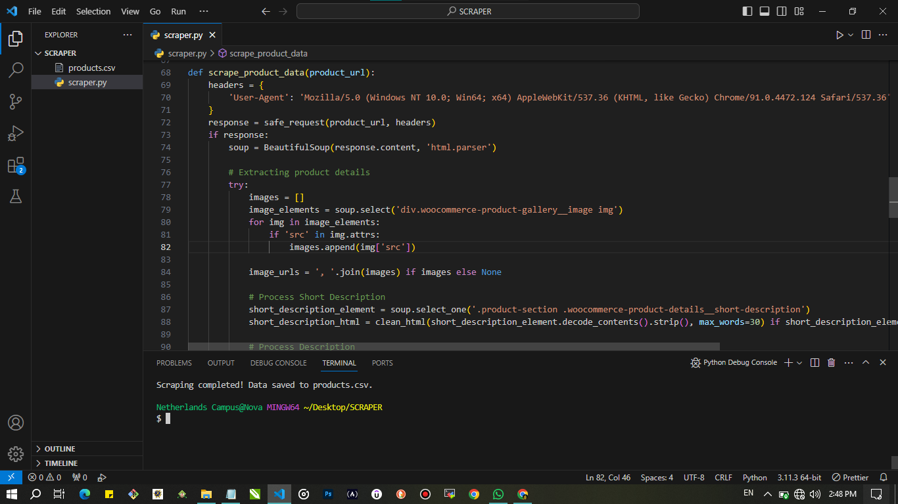
Task: Open editor More Actions ellipsis
Action: click(884, 35)
